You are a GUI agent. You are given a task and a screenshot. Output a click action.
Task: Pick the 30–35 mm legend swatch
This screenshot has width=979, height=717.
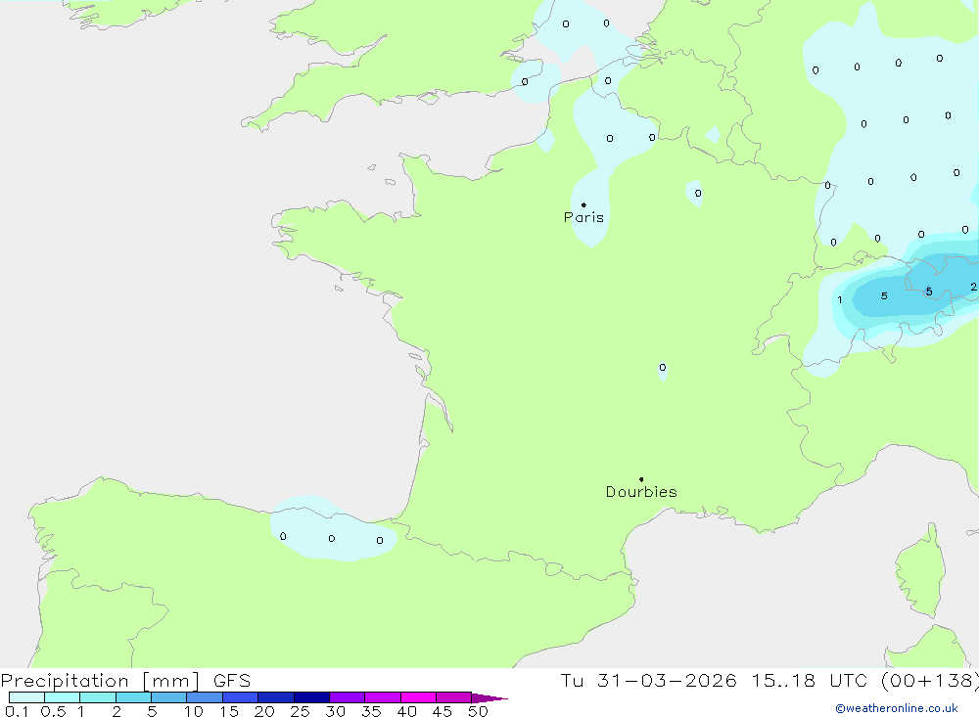[348, 697]
